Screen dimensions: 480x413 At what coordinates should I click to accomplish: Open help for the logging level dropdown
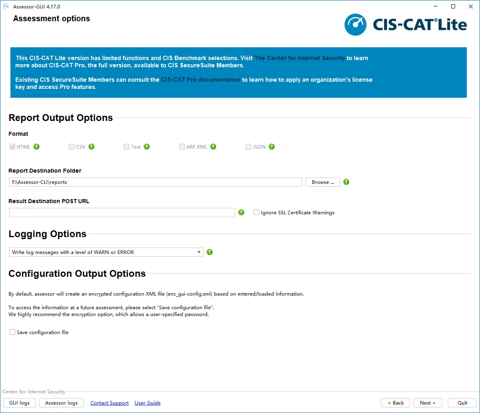(x=210, y=252)
